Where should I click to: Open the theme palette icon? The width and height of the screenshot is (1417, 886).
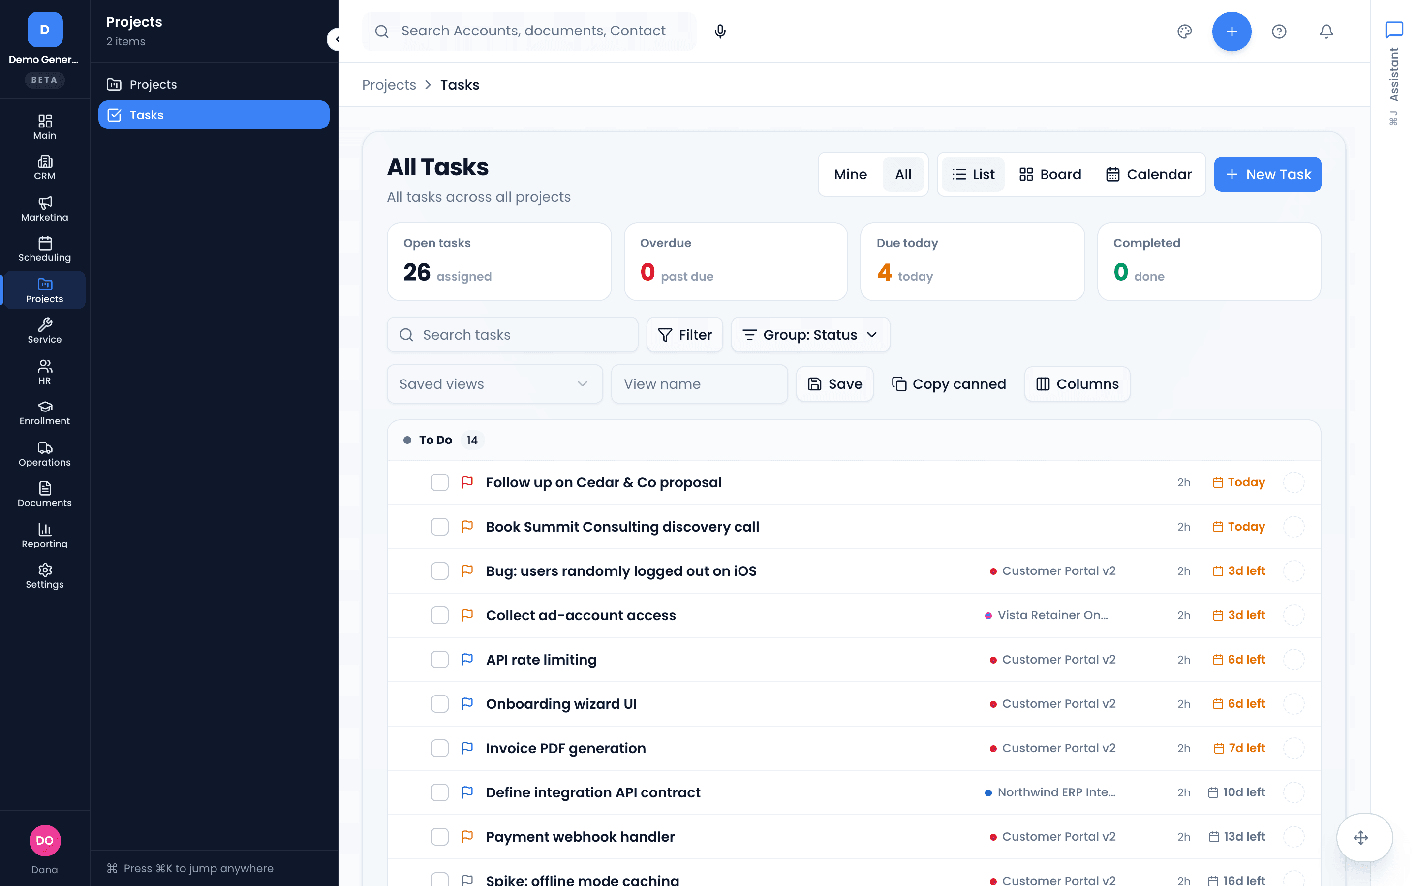point(1185,31)
